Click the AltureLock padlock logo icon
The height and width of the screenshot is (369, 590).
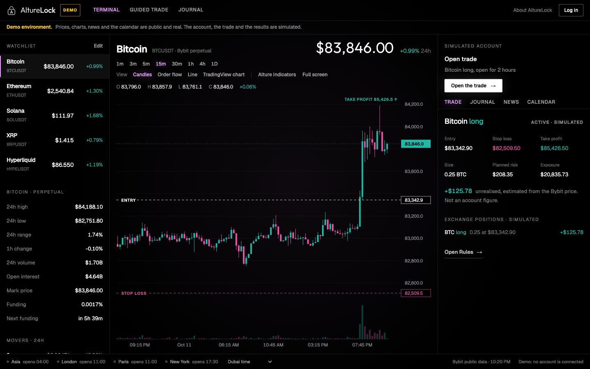click(11, 10)
